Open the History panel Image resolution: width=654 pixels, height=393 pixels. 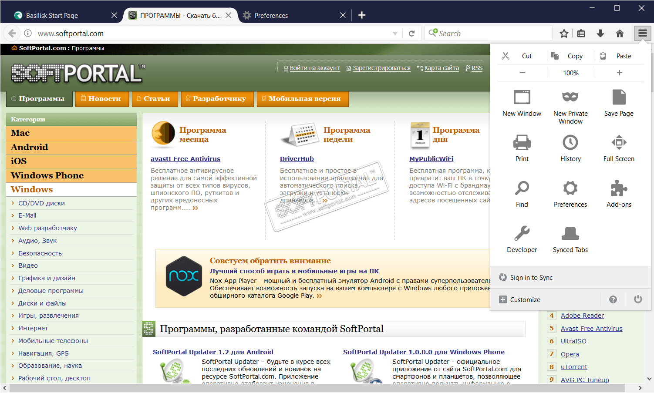(570, 148)
